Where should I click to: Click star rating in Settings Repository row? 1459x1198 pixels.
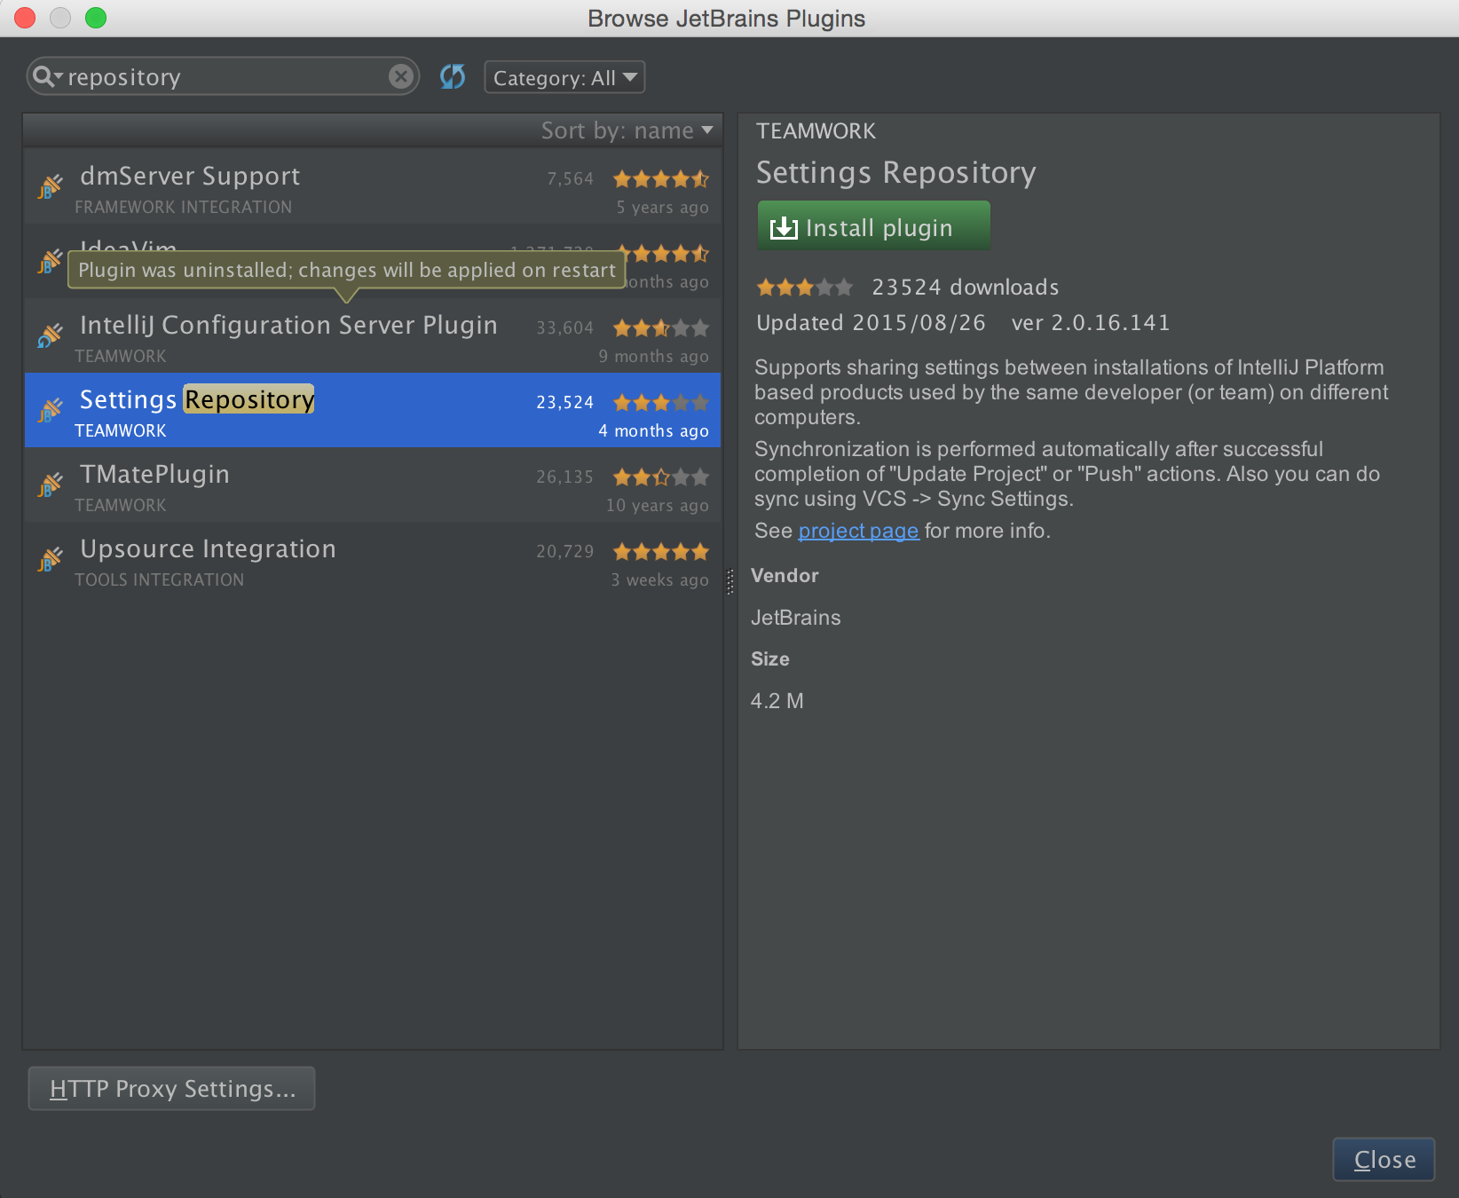tap(661, 403)
